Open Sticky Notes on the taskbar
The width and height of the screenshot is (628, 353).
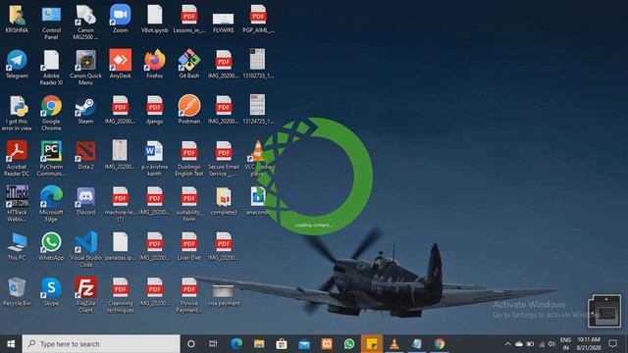click(x=372, y=344)
